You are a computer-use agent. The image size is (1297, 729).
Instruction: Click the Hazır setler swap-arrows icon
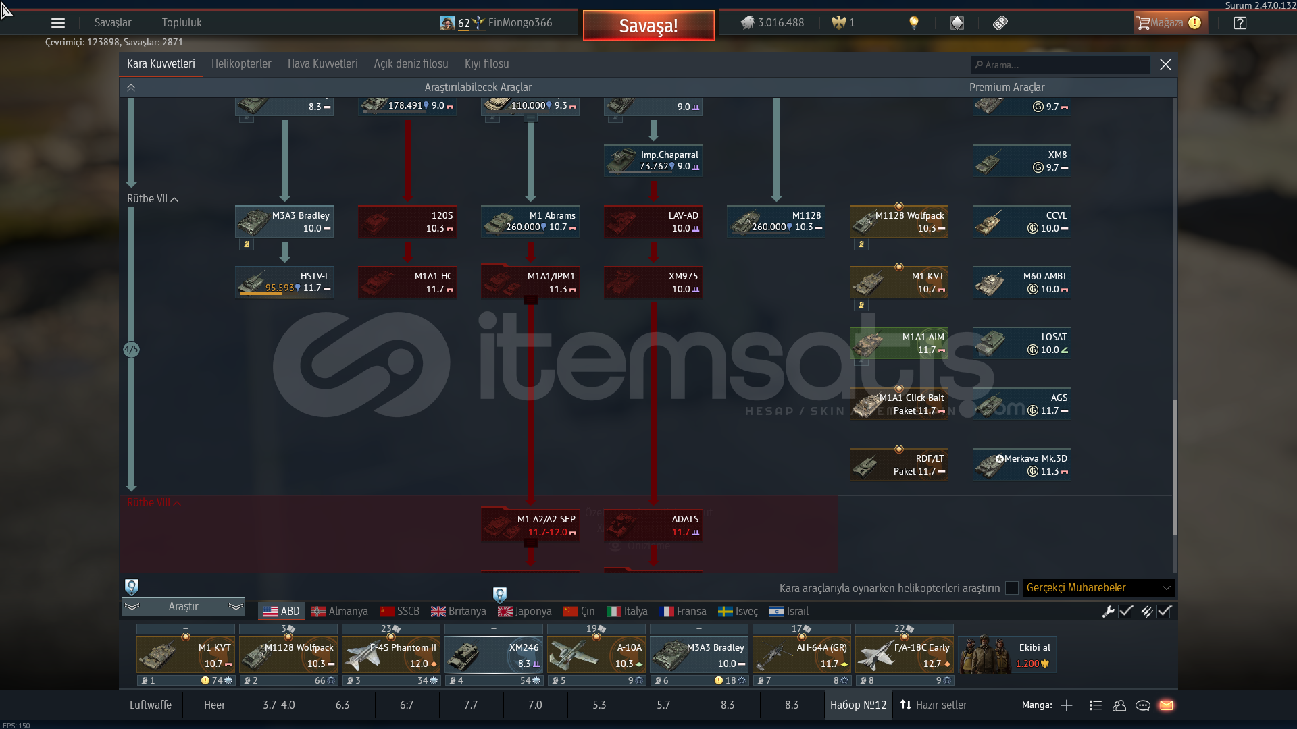pyautogui.click(x=906, y=705)
